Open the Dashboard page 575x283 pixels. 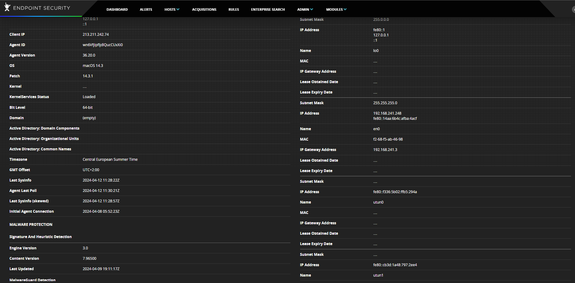click(117, 9)
